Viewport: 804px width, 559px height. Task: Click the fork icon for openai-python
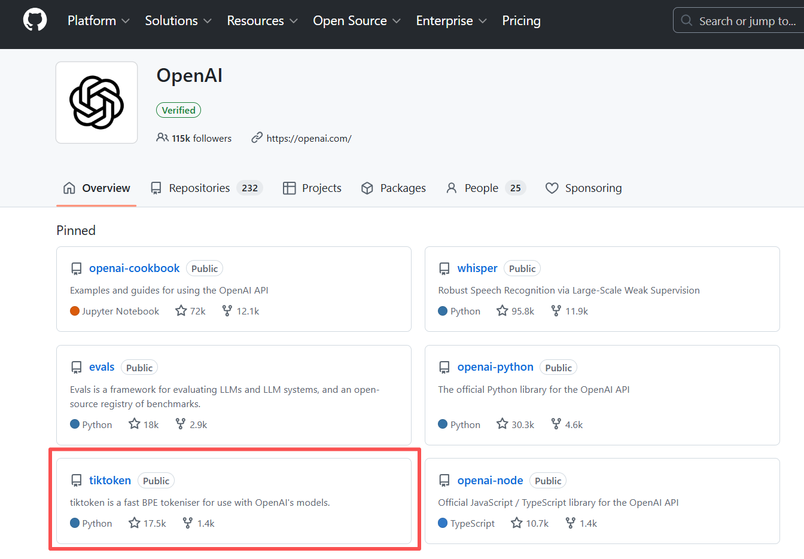[556, 423]
